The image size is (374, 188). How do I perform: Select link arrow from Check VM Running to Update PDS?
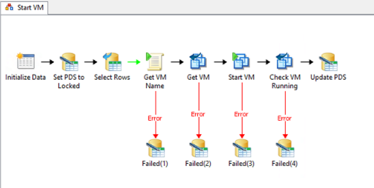click(x=307, y=62)
